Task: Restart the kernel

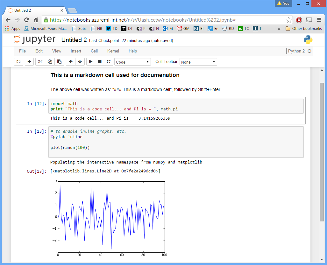Action: coord(109,61)
